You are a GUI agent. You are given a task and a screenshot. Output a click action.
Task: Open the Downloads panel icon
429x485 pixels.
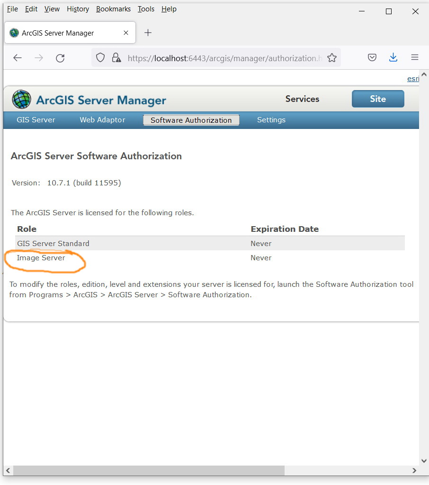point(393,57)
